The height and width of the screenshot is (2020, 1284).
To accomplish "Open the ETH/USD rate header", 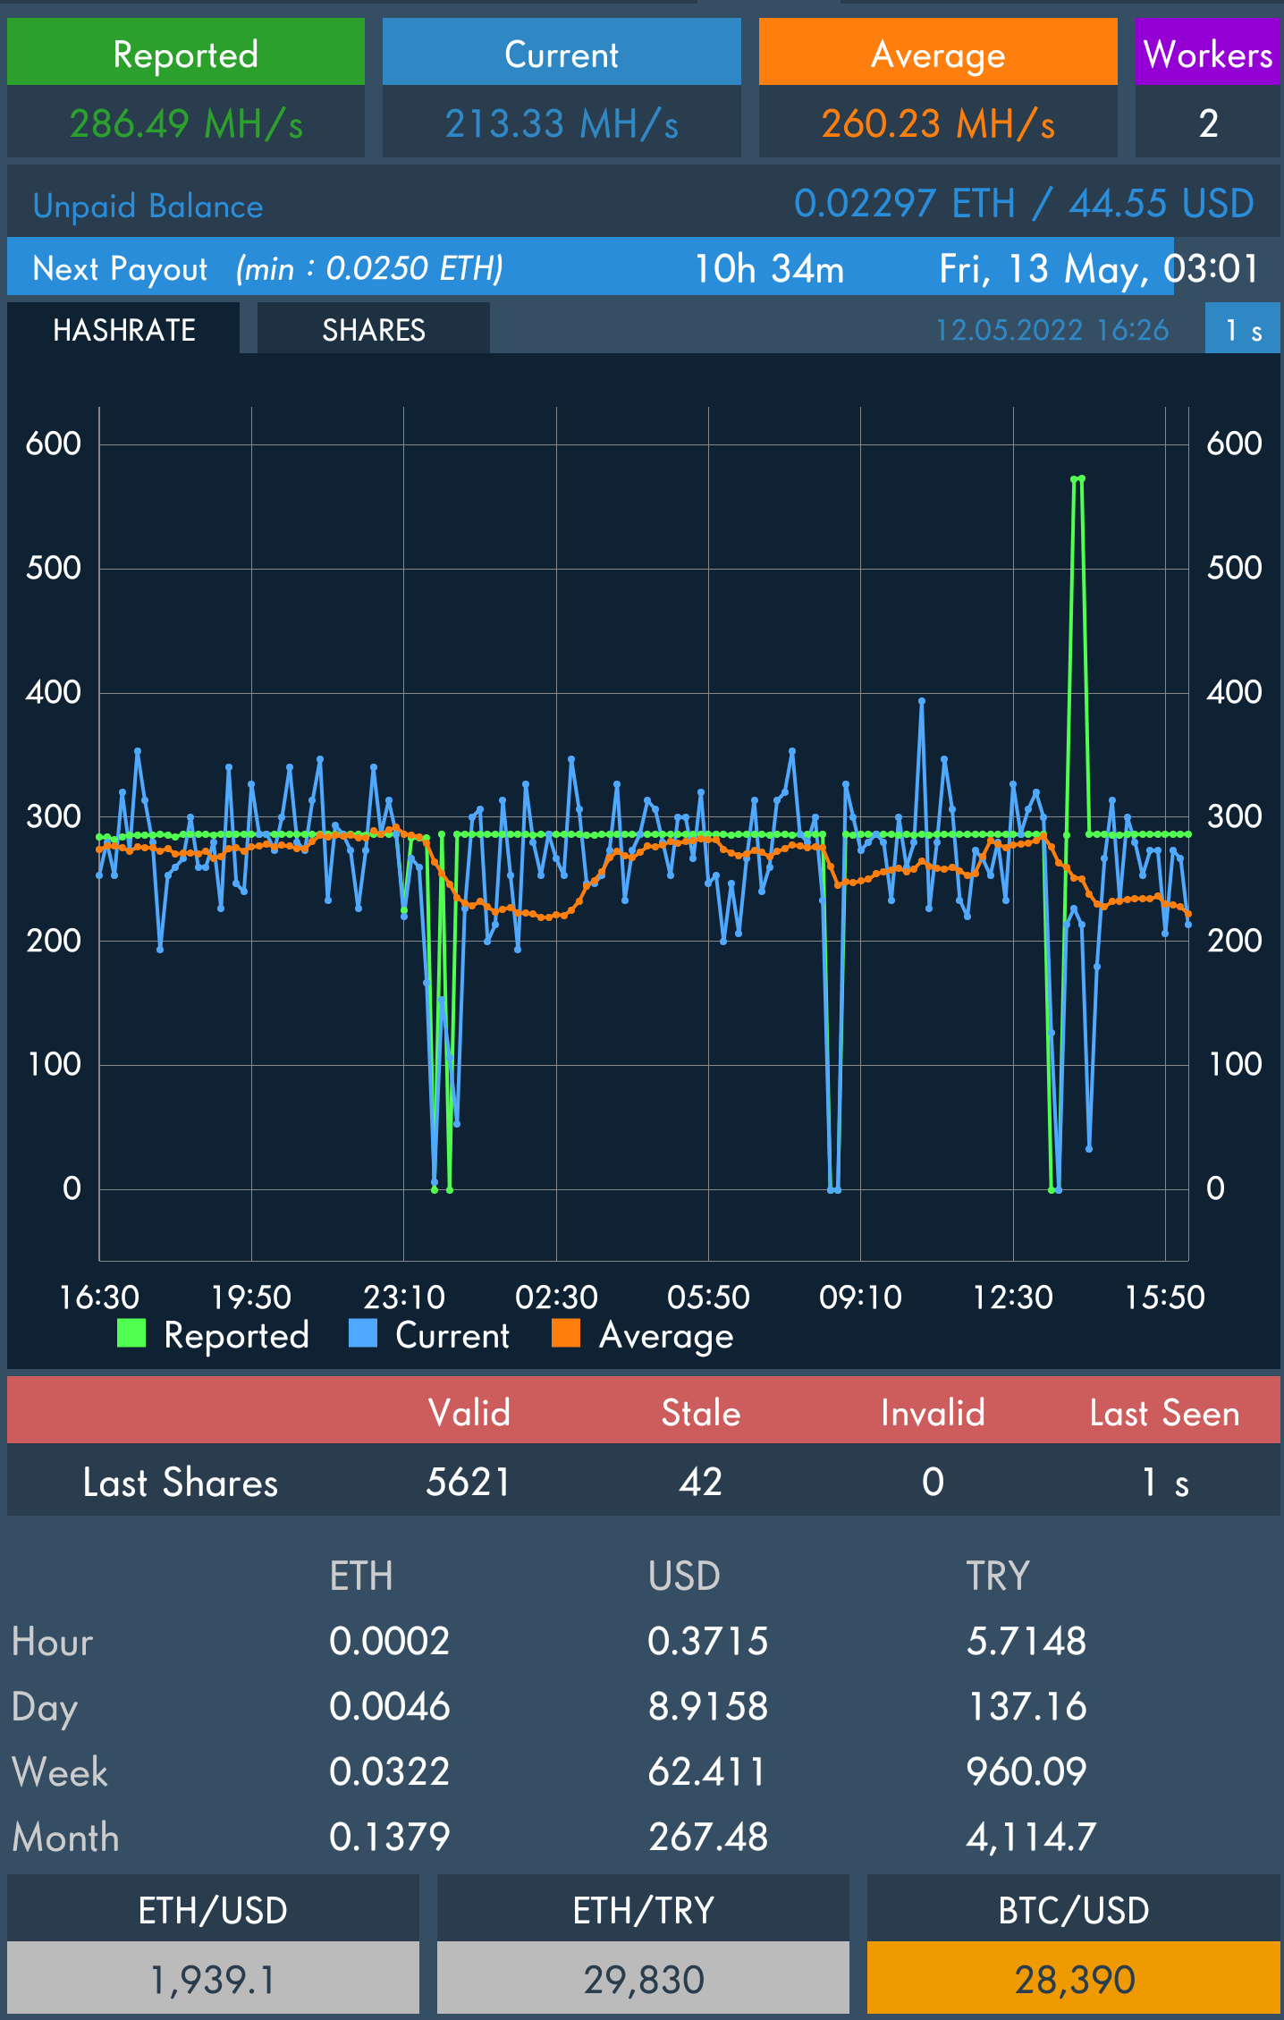I will (x=213, y=1910).
